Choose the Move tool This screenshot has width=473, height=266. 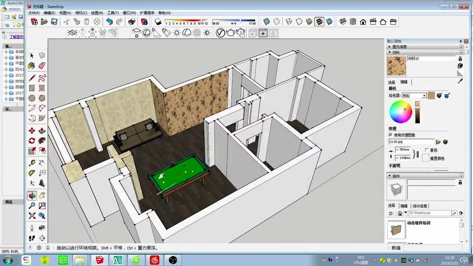point(32,130)
